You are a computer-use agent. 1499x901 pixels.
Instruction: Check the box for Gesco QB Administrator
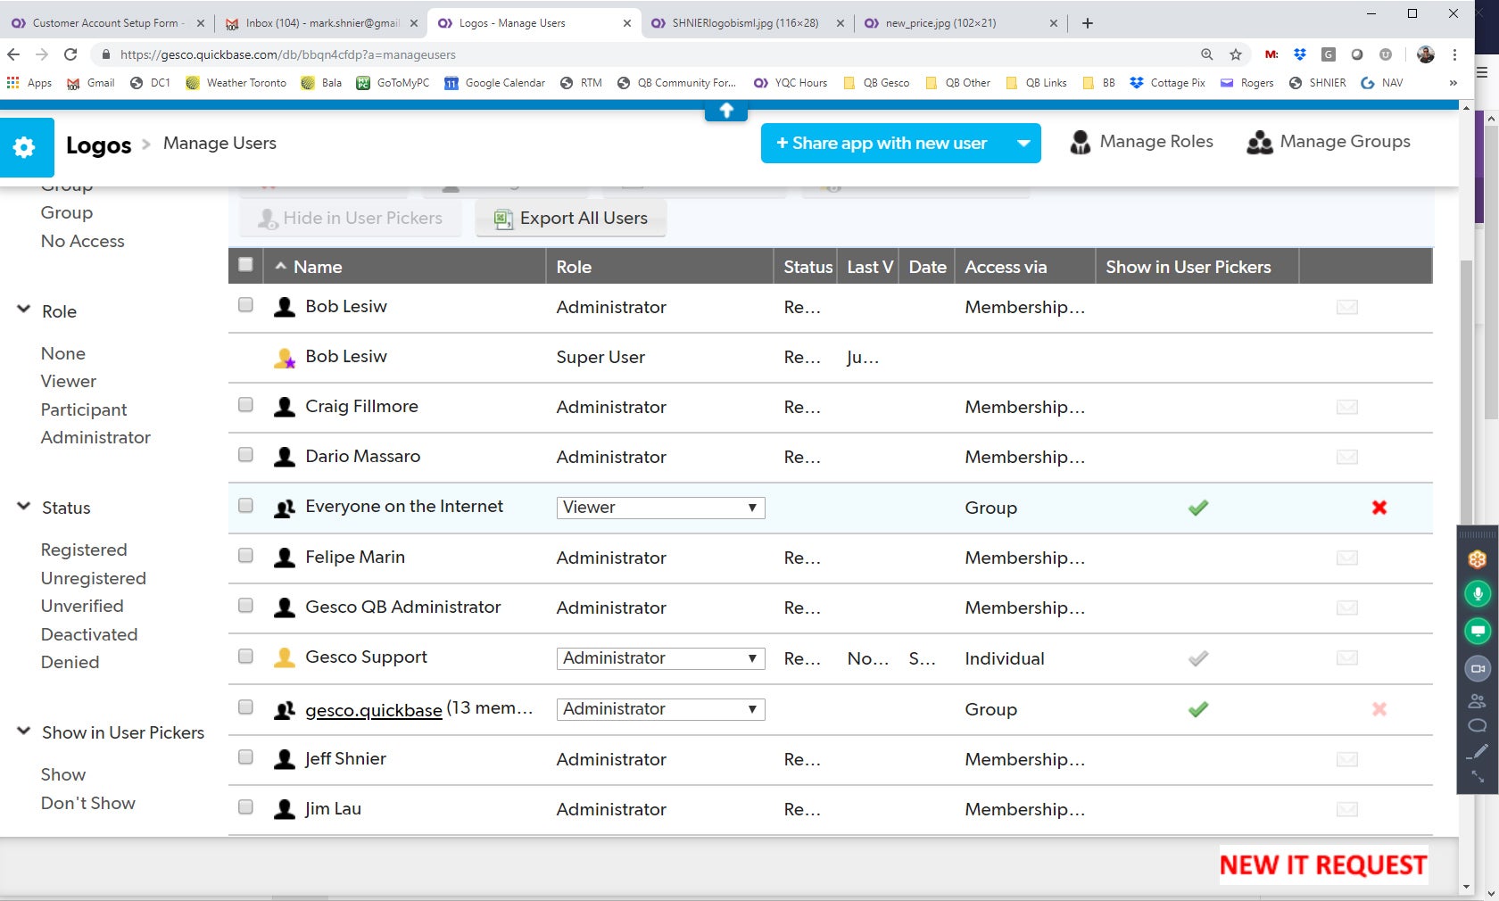click(245, 606)
